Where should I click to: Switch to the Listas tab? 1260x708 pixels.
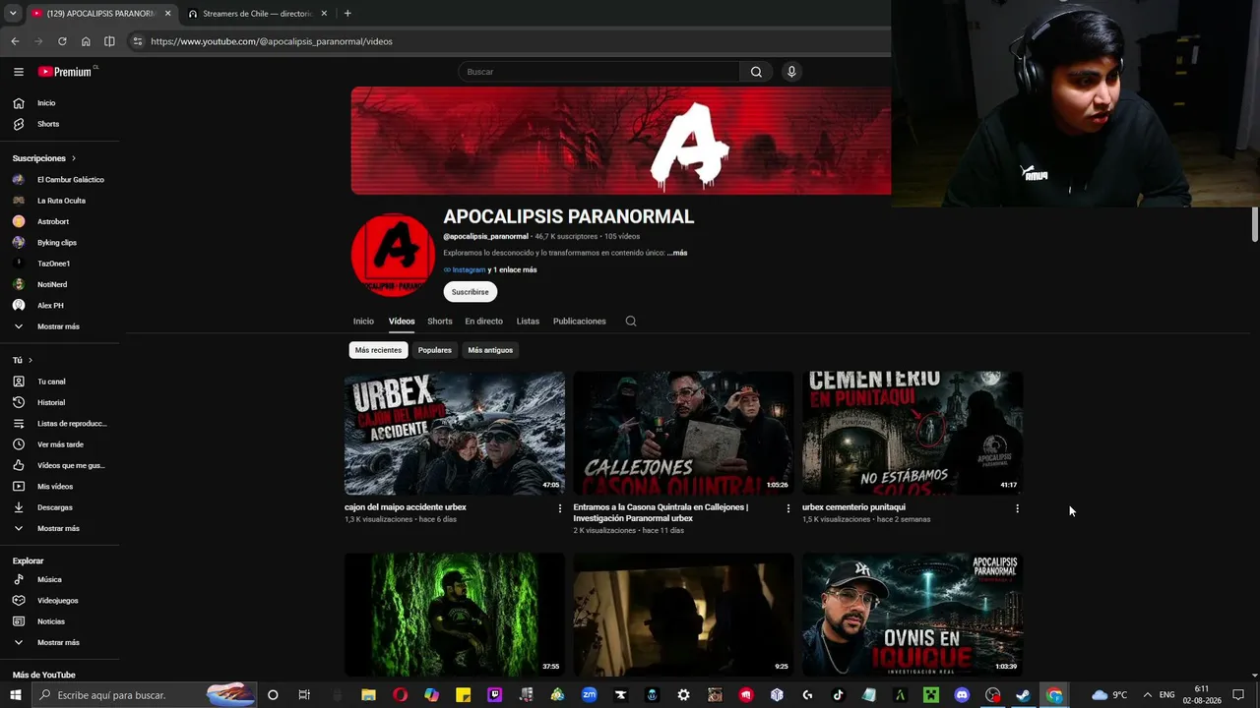click(x=528, y=322)
